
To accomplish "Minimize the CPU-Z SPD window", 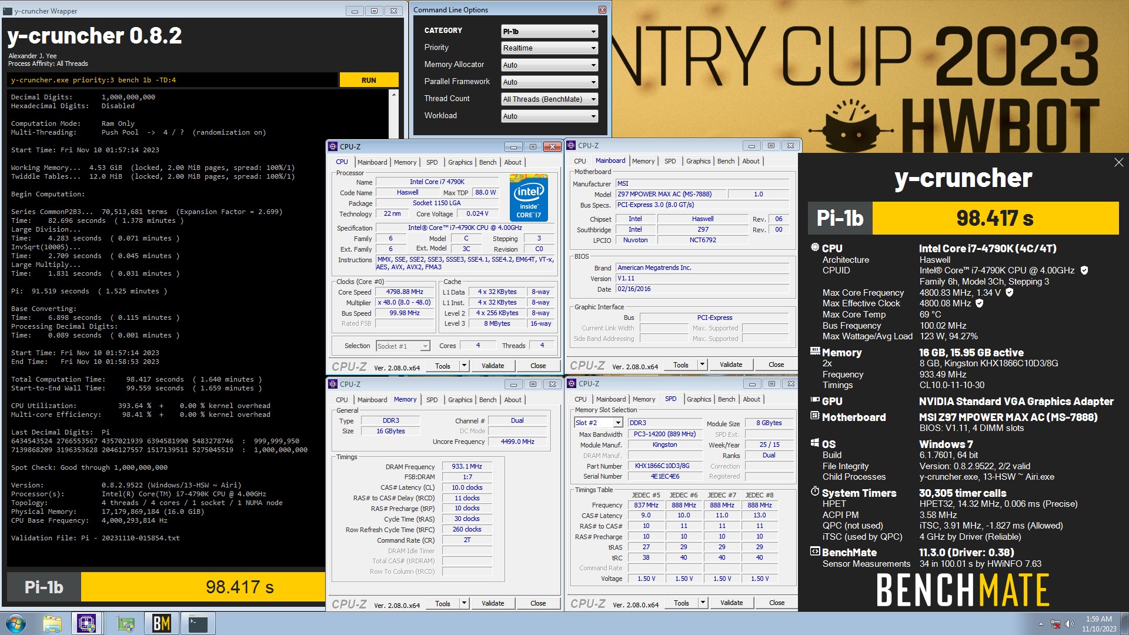I will point(752,384).
